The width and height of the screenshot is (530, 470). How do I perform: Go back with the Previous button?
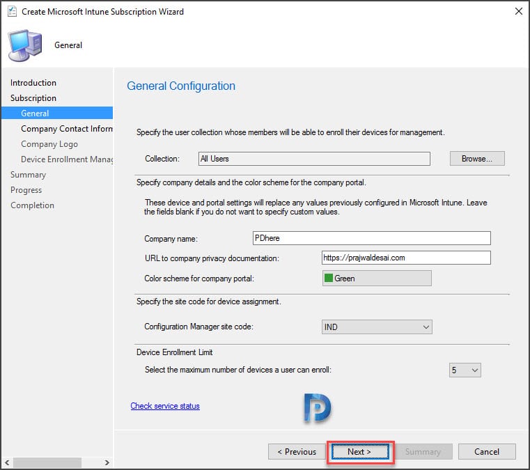(x=297, y=452)
